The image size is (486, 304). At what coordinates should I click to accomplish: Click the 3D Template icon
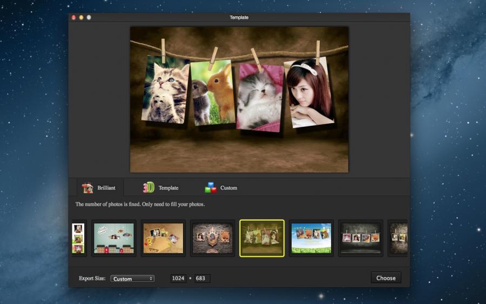(x=148, y=188)
